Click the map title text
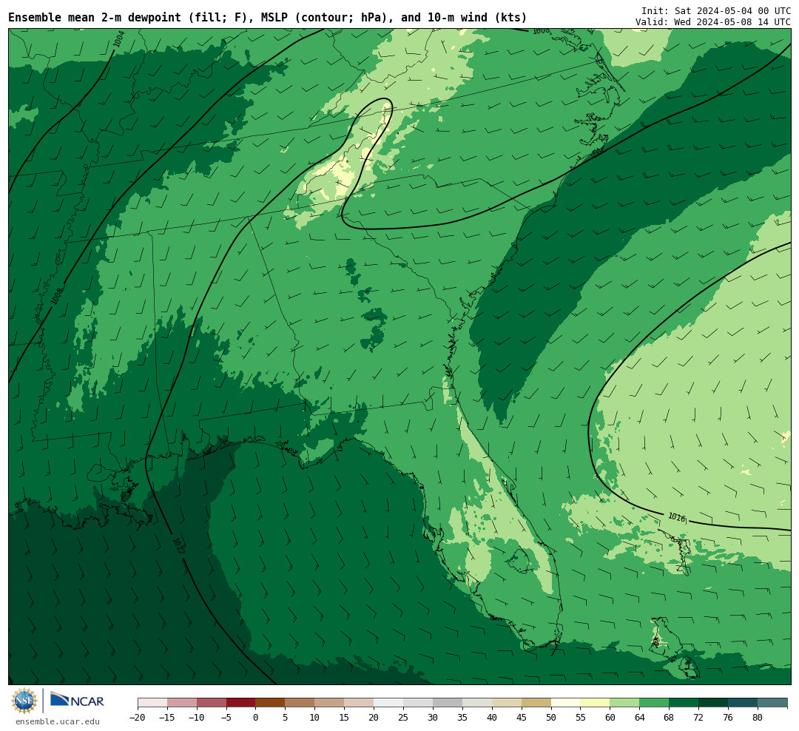 point(268,17)
